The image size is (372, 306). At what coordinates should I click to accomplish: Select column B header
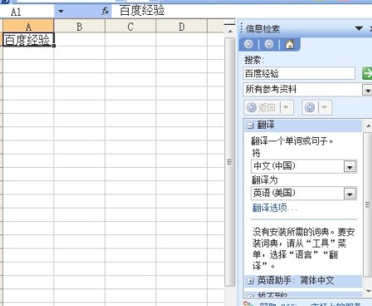pyautogui.click(x=80, y=27)
